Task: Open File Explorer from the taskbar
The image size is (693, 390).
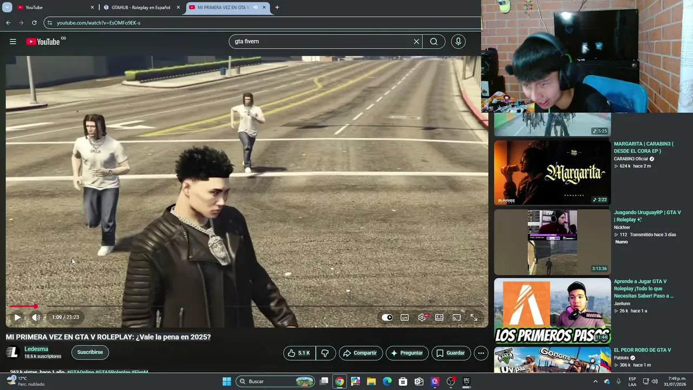Action: point(371,381)
